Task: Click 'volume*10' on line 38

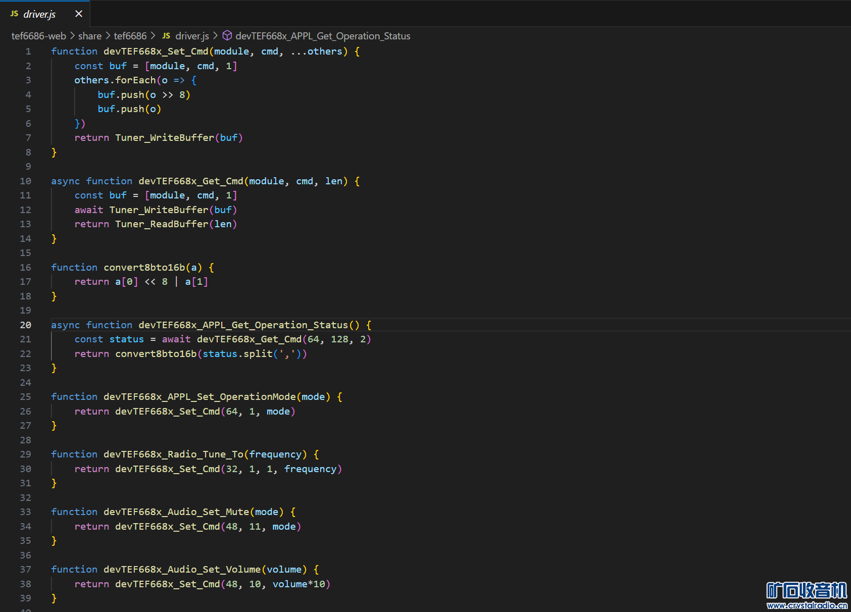Action: click(x=299, y=584)
